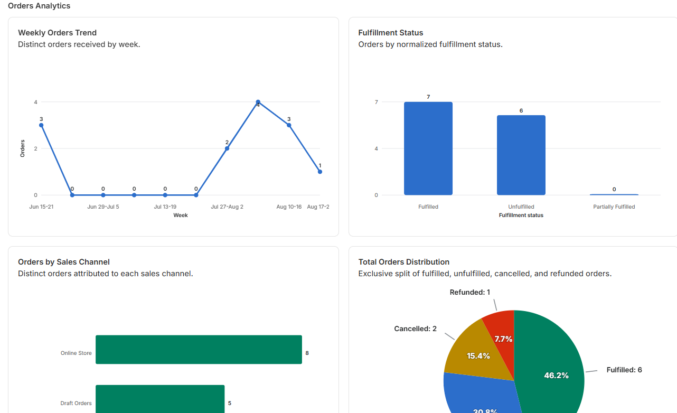This screenshot has width=677, height=413.
Task: Click 'Orders by normalized fulfillment status.' subtitle
Action: point(430,44)
